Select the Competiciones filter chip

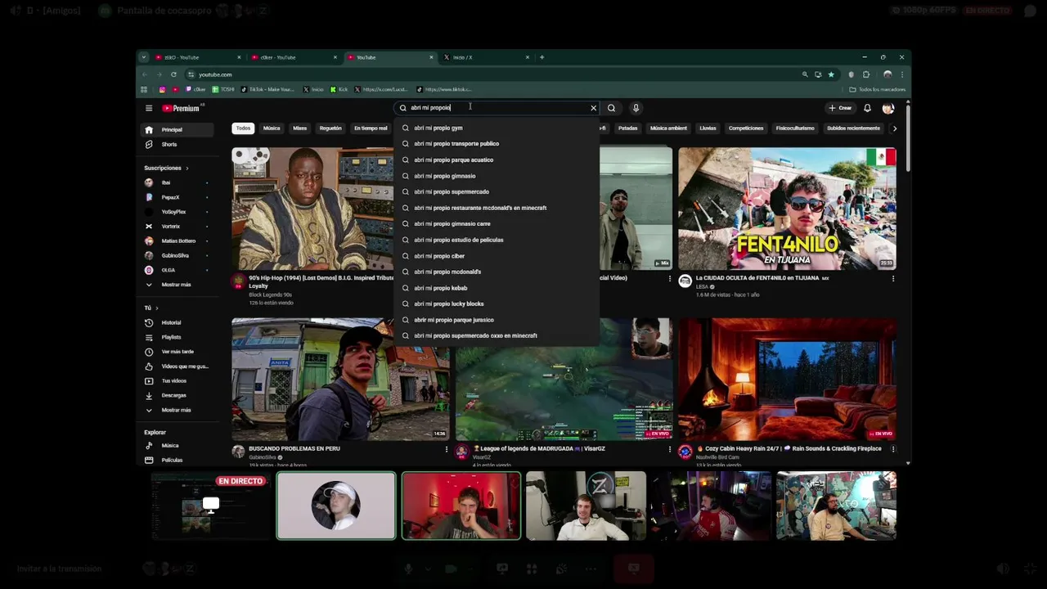746,128
